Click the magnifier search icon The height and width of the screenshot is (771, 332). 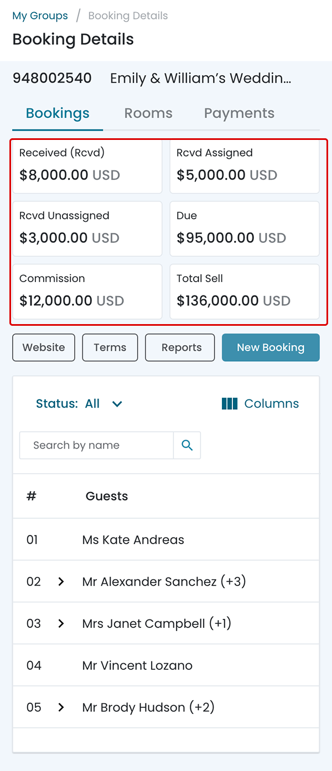click(187, 445)
